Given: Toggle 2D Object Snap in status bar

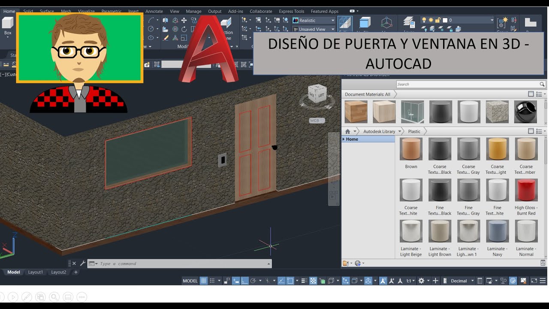Looking at the screenshot, I should [x=290, y=281].
